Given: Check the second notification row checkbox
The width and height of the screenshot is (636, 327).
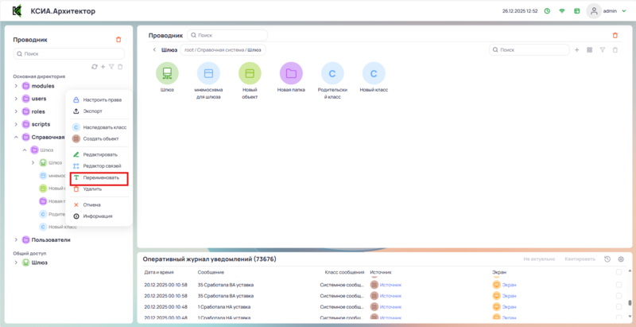Looking at the screenshot, I should (x=619, y=295).
